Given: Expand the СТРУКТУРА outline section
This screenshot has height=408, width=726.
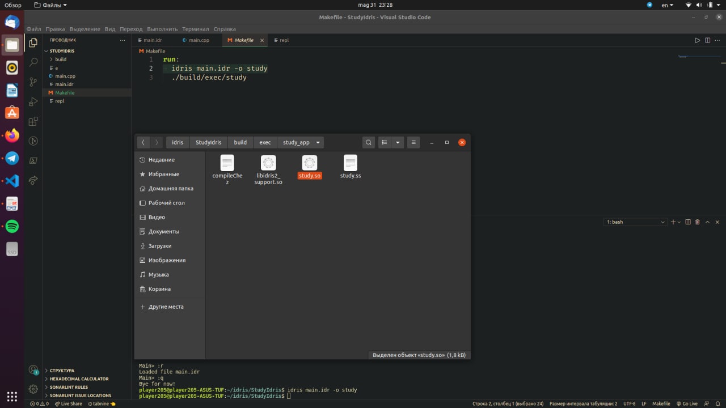Looking at the screenshot, I should click(62, 371).
